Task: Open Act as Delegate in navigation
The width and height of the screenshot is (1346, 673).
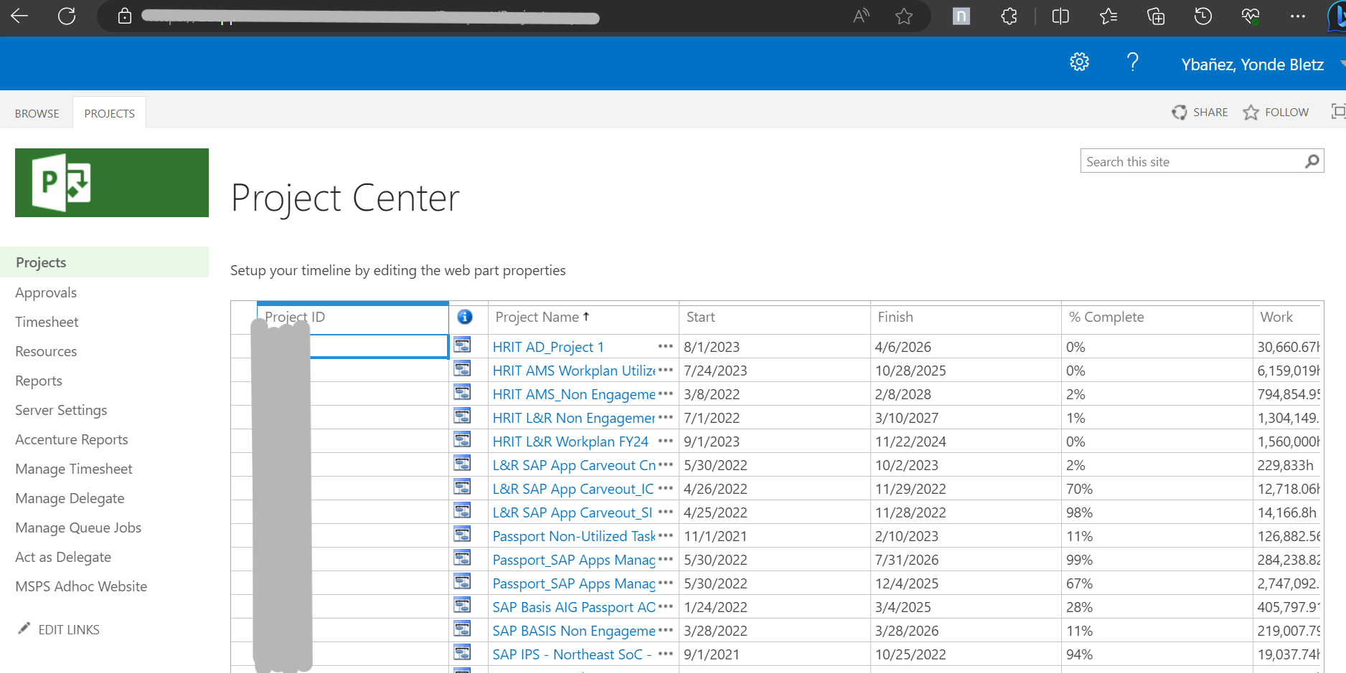Action: coord(63,557)
